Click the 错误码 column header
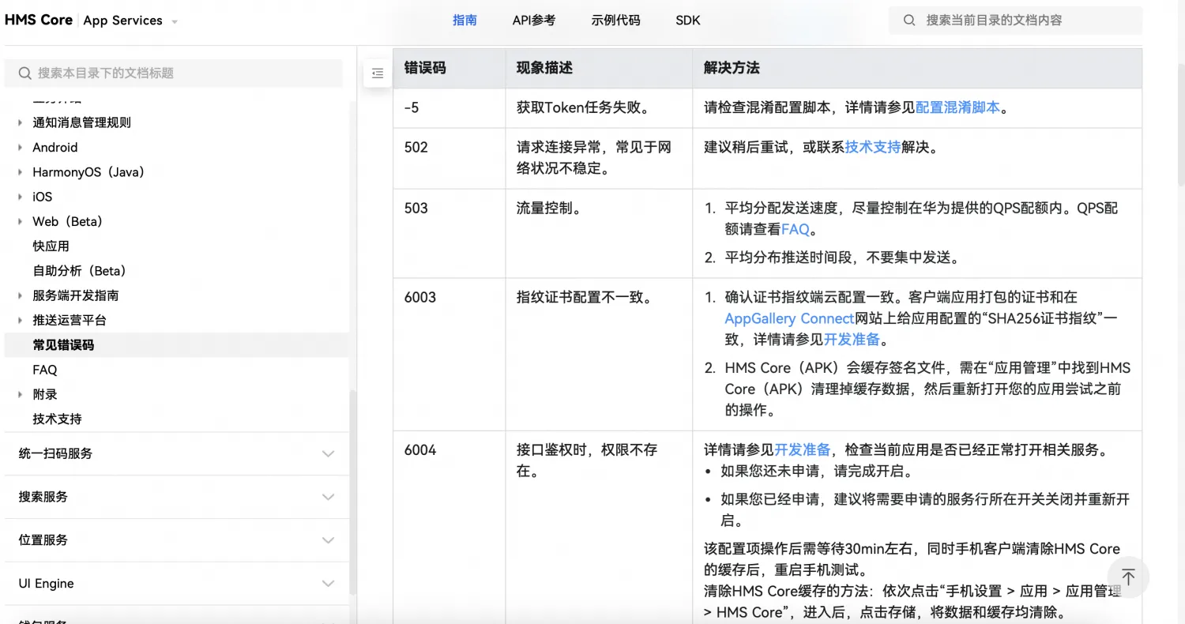 tap(450, 68)
